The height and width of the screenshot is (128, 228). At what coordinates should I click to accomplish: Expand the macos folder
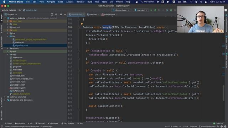pyautogui.click(x=8, y=48)
